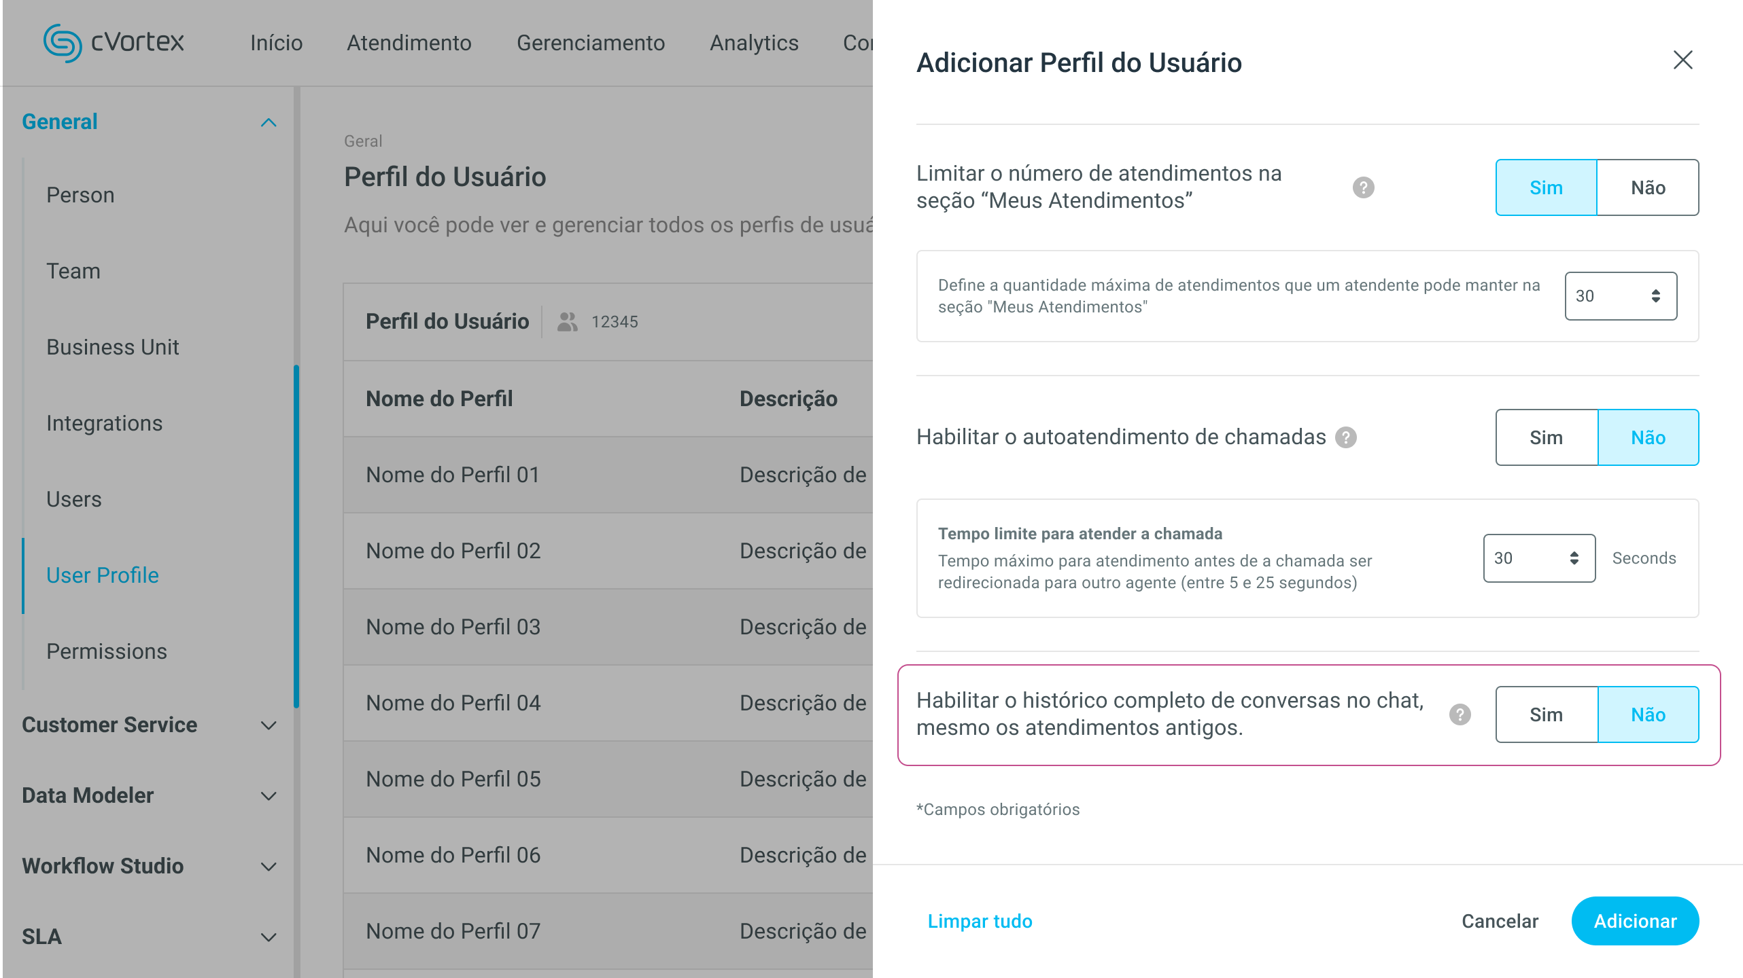Viewport: 1743px width, 978px height.
Task: Select Não for limiting Meus Atendimentos
Action: (1648, 187)
